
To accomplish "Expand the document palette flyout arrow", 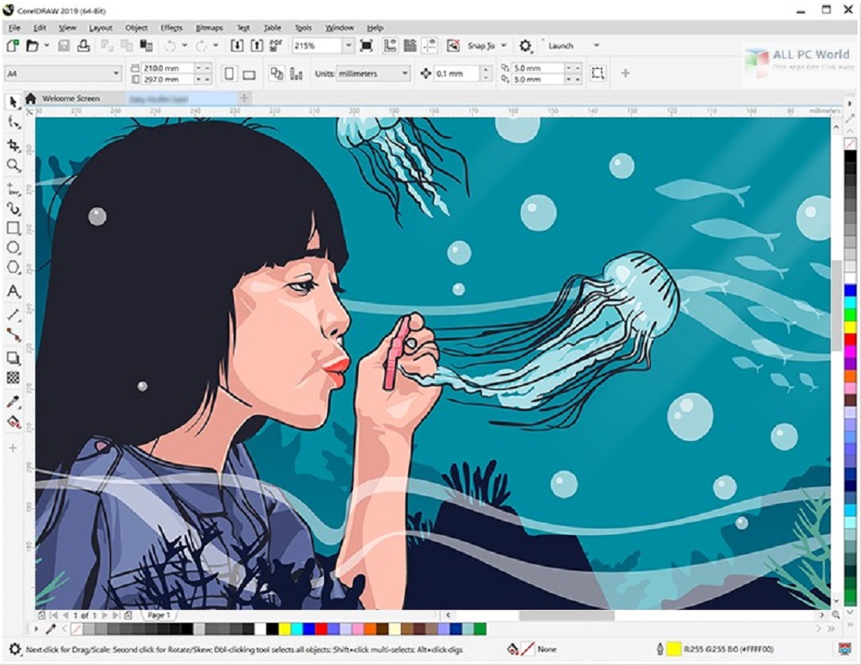I will pos(36,629).
